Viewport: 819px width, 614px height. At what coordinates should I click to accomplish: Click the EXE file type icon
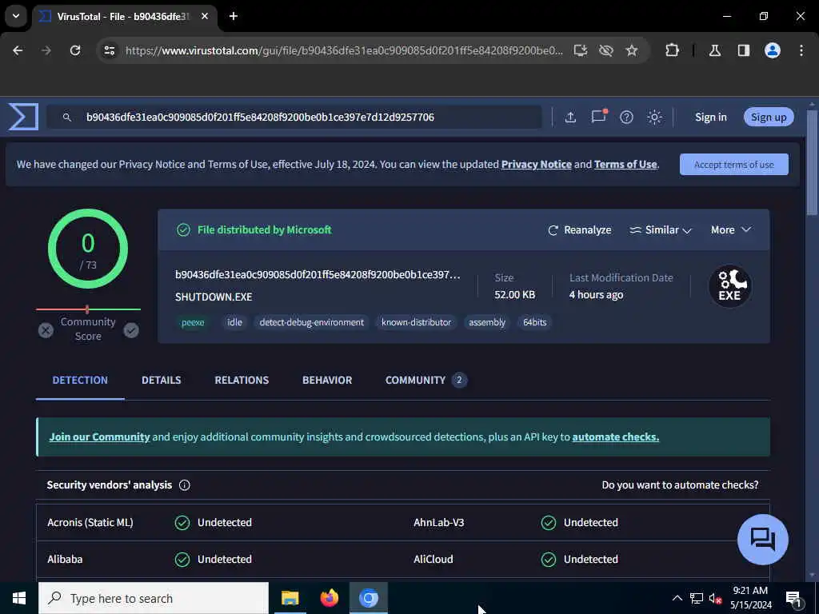click(729, 286)
